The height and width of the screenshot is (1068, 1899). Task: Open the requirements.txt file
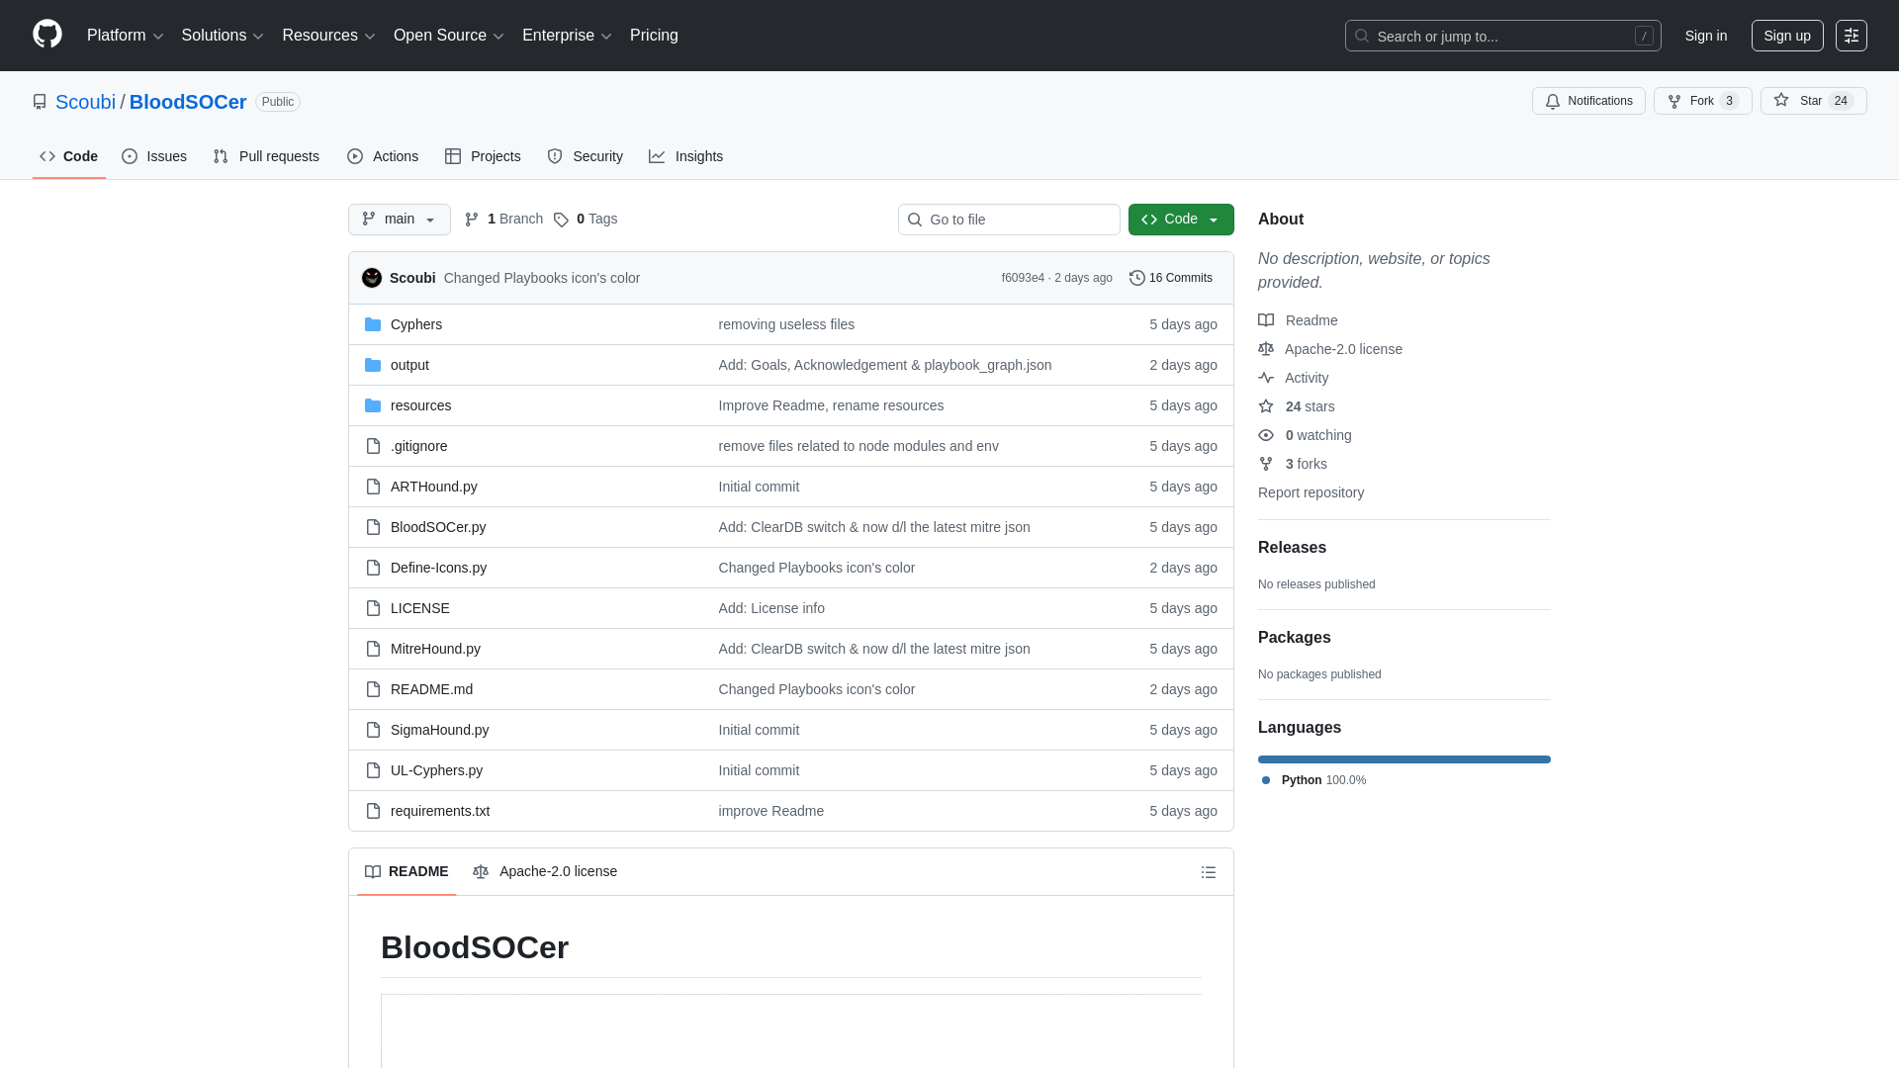pos(440,811)
